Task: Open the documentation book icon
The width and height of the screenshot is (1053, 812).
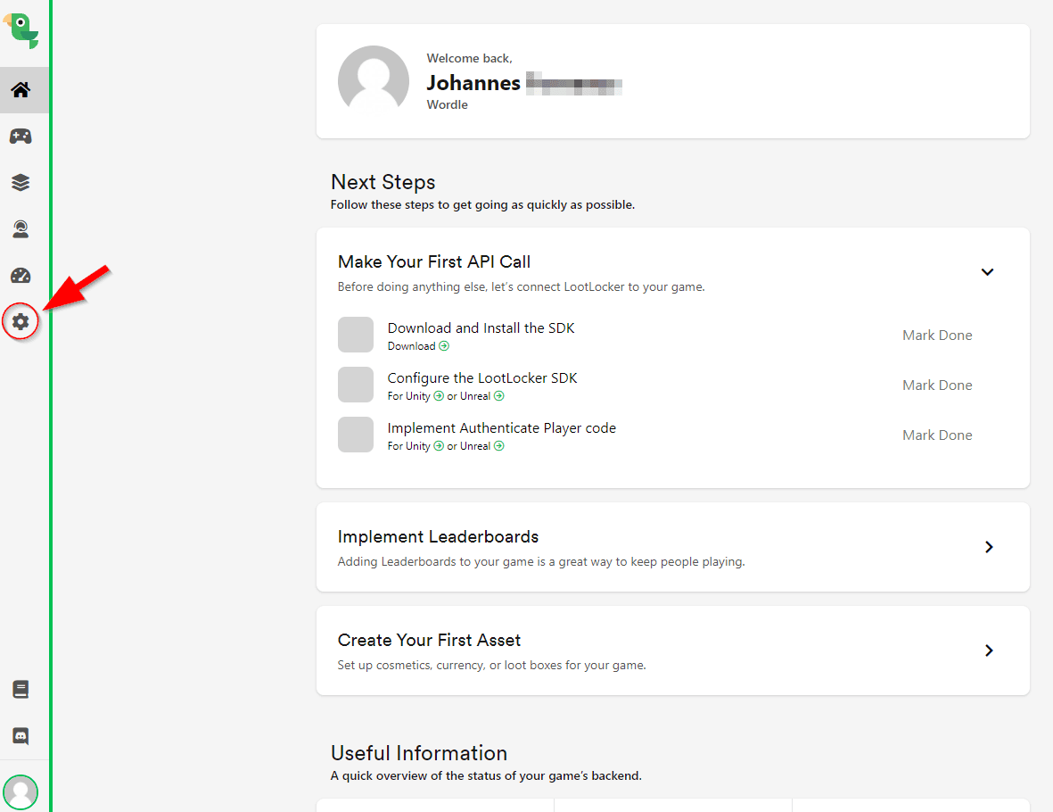Action: click(21, 690)
